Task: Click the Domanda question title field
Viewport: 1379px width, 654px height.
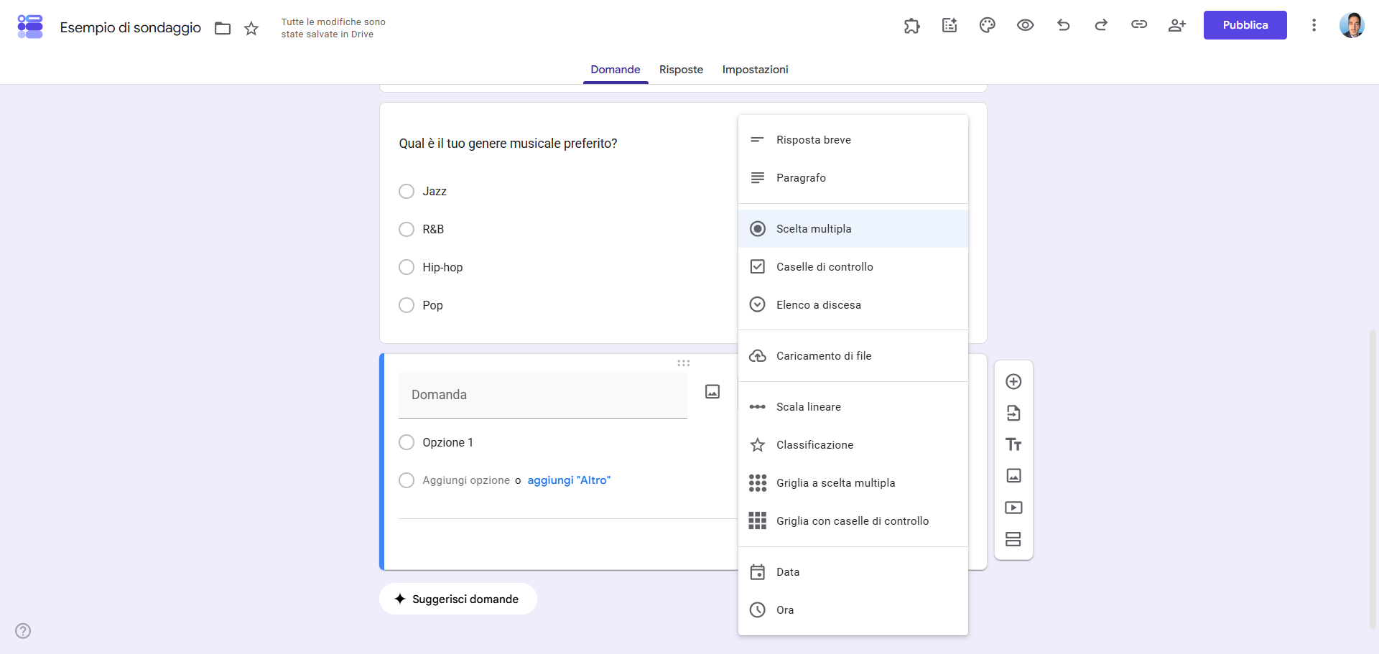Action: 543,395
